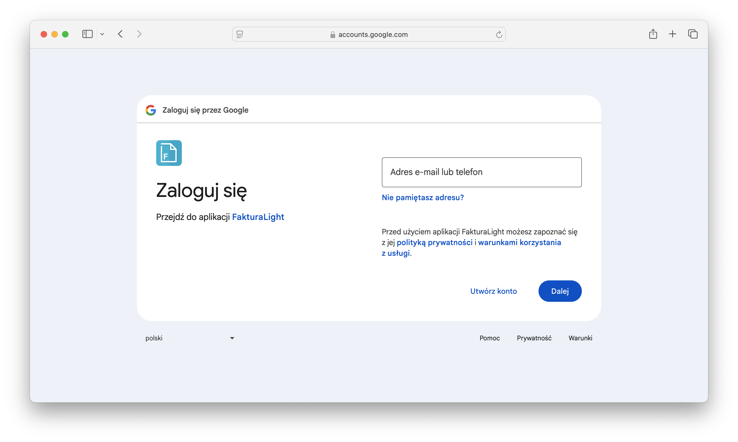Open the sidebar options dropdown chevron
Screen dimensions: 738x442
pos(102,34)
